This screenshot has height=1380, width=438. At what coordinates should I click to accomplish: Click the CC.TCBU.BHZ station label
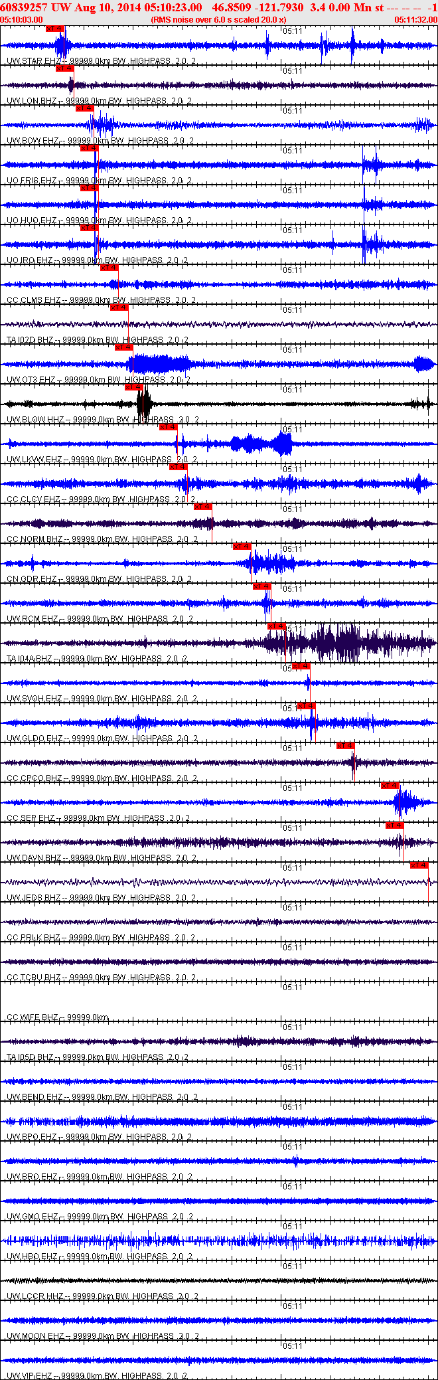(34, 978)
